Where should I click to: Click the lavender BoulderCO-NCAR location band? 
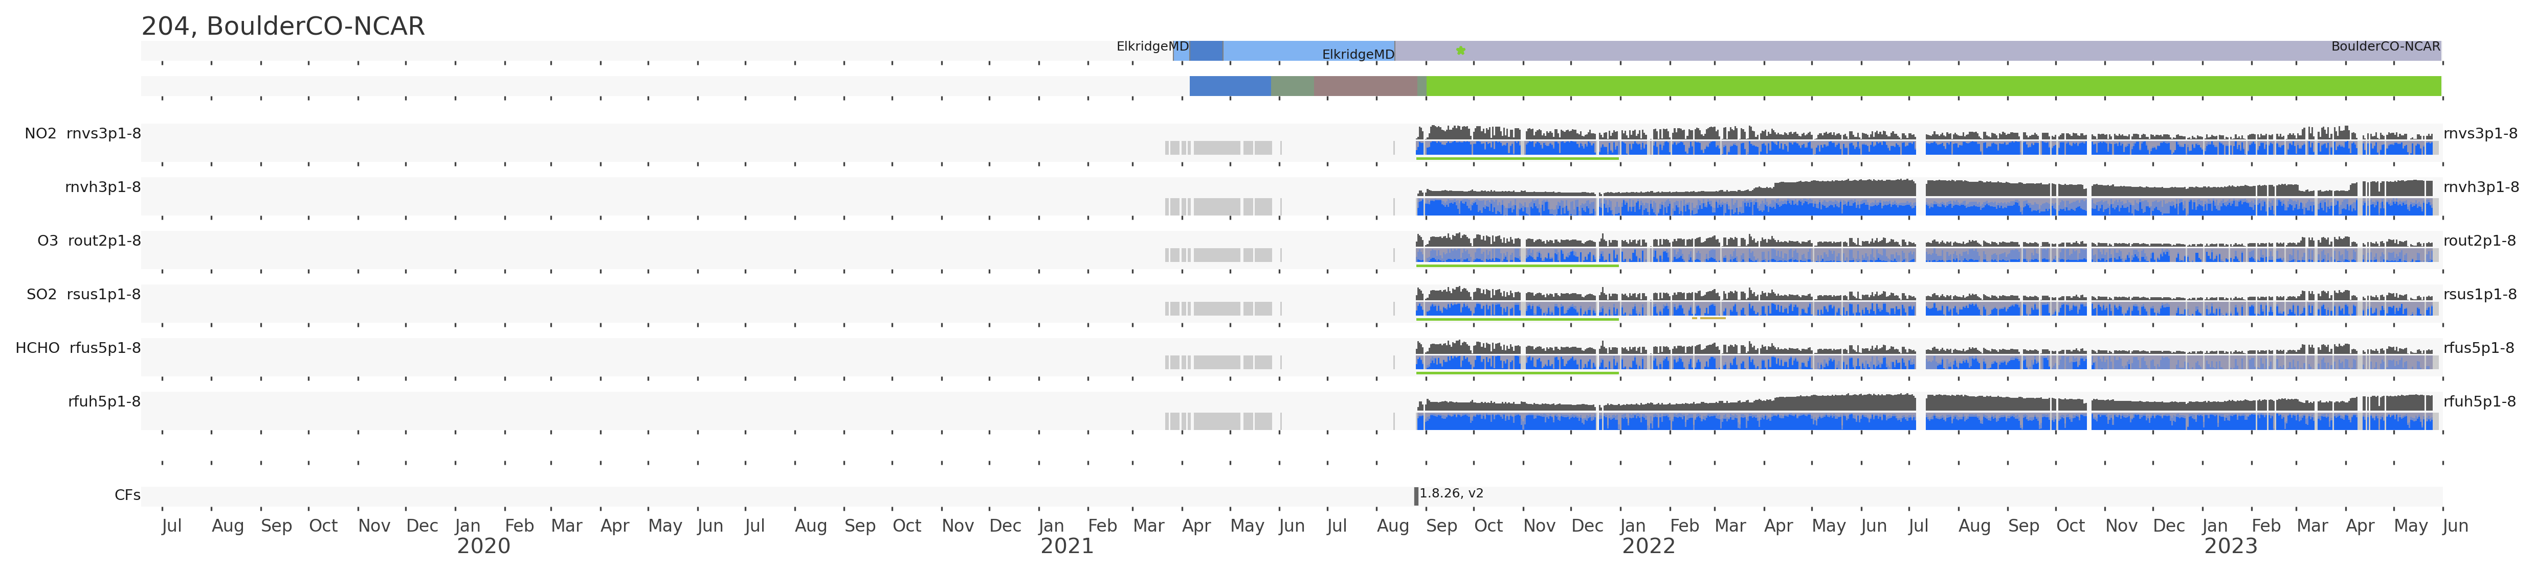pos(1870,50)
